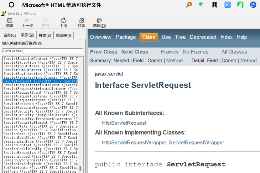This screenshot has height=173, width=260.
Task: Open the blue K application icon
Action: tap(227, 5)
